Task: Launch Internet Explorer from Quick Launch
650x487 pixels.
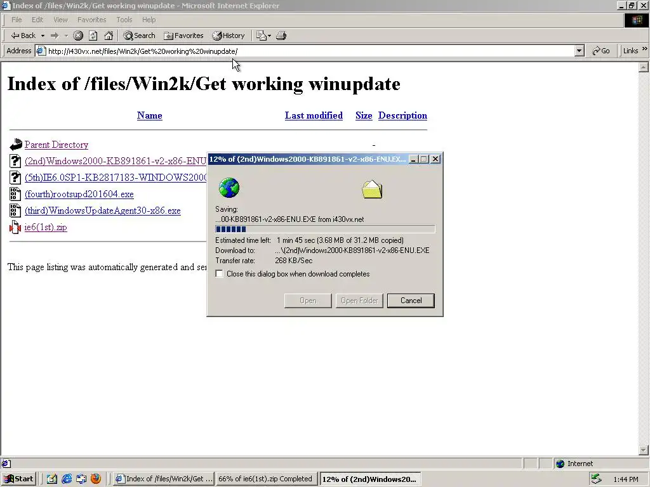Action: (x=66, y=479)
